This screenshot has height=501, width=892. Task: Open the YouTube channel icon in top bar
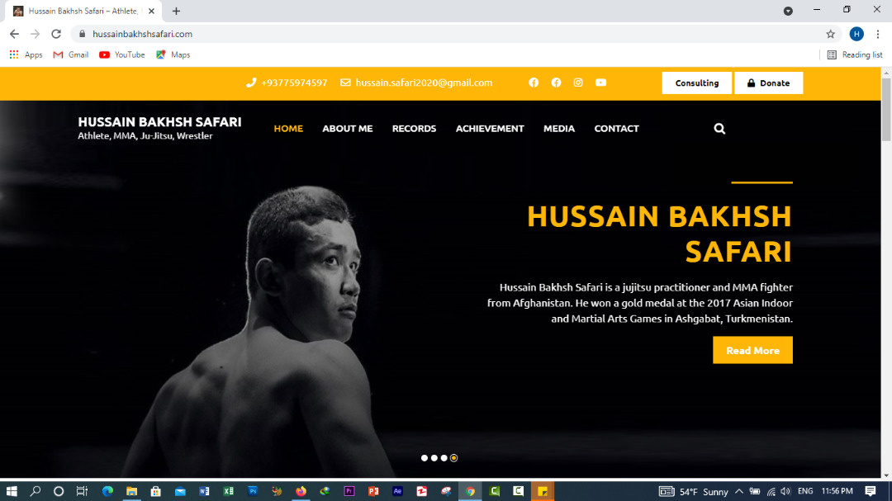click(600, 83)
